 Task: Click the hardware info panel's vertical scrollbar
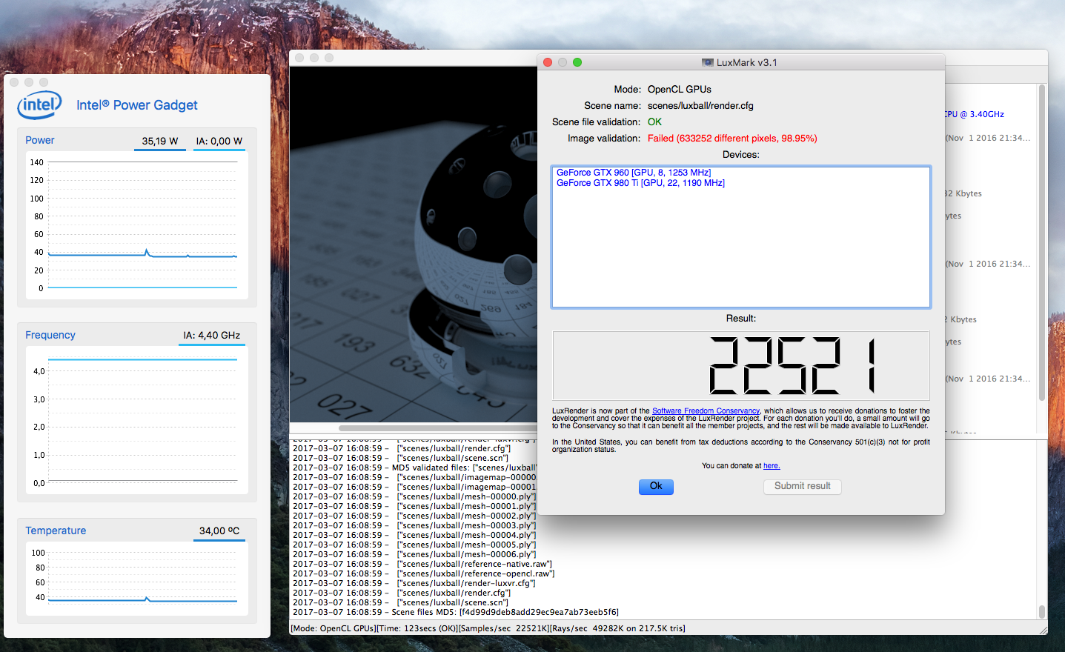coord(1041,245)
